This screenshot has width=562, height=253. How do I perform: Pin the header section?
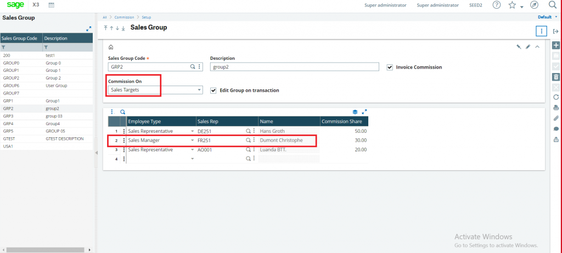tap(518, 47)
